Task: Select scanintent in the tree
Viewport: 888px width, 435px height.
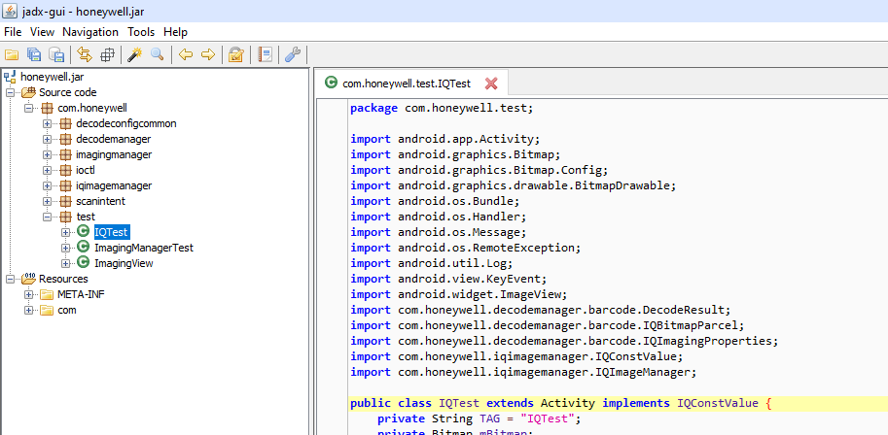Action: click(x=100, y=201)
